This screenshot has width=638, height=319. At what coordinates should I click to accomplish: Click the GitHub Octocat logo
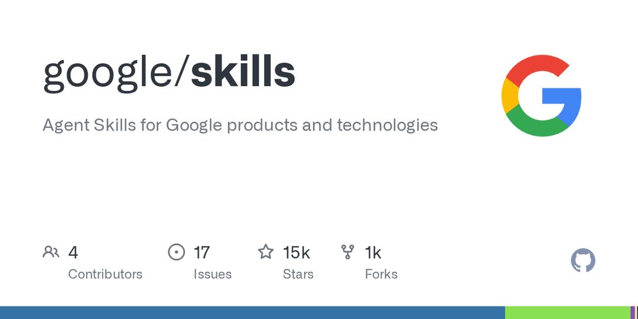tap(583, 261)
